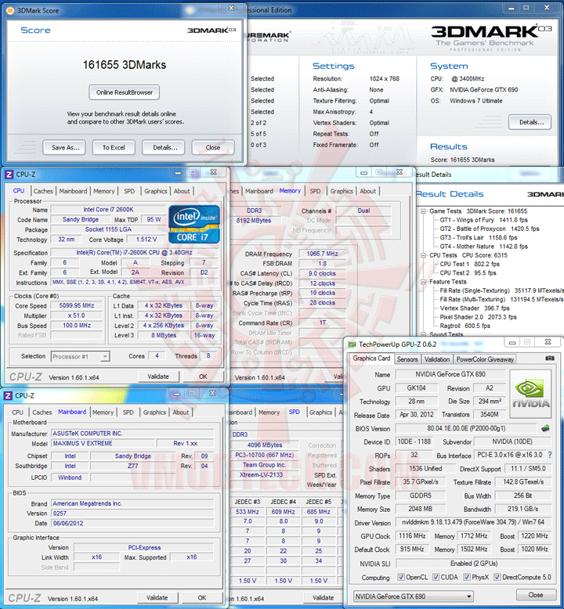Click the CPU-Z Z logo in the mainboard window title bar
This screenshot has height=609, width=564.
tap(8, 395)
